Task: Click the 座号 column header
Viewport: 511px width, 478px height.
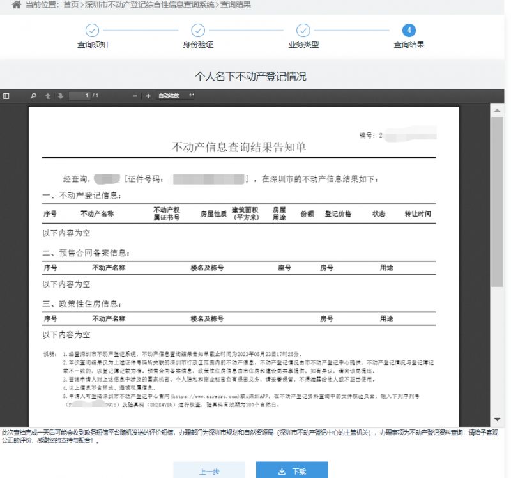Action: (x=284, y=268)
